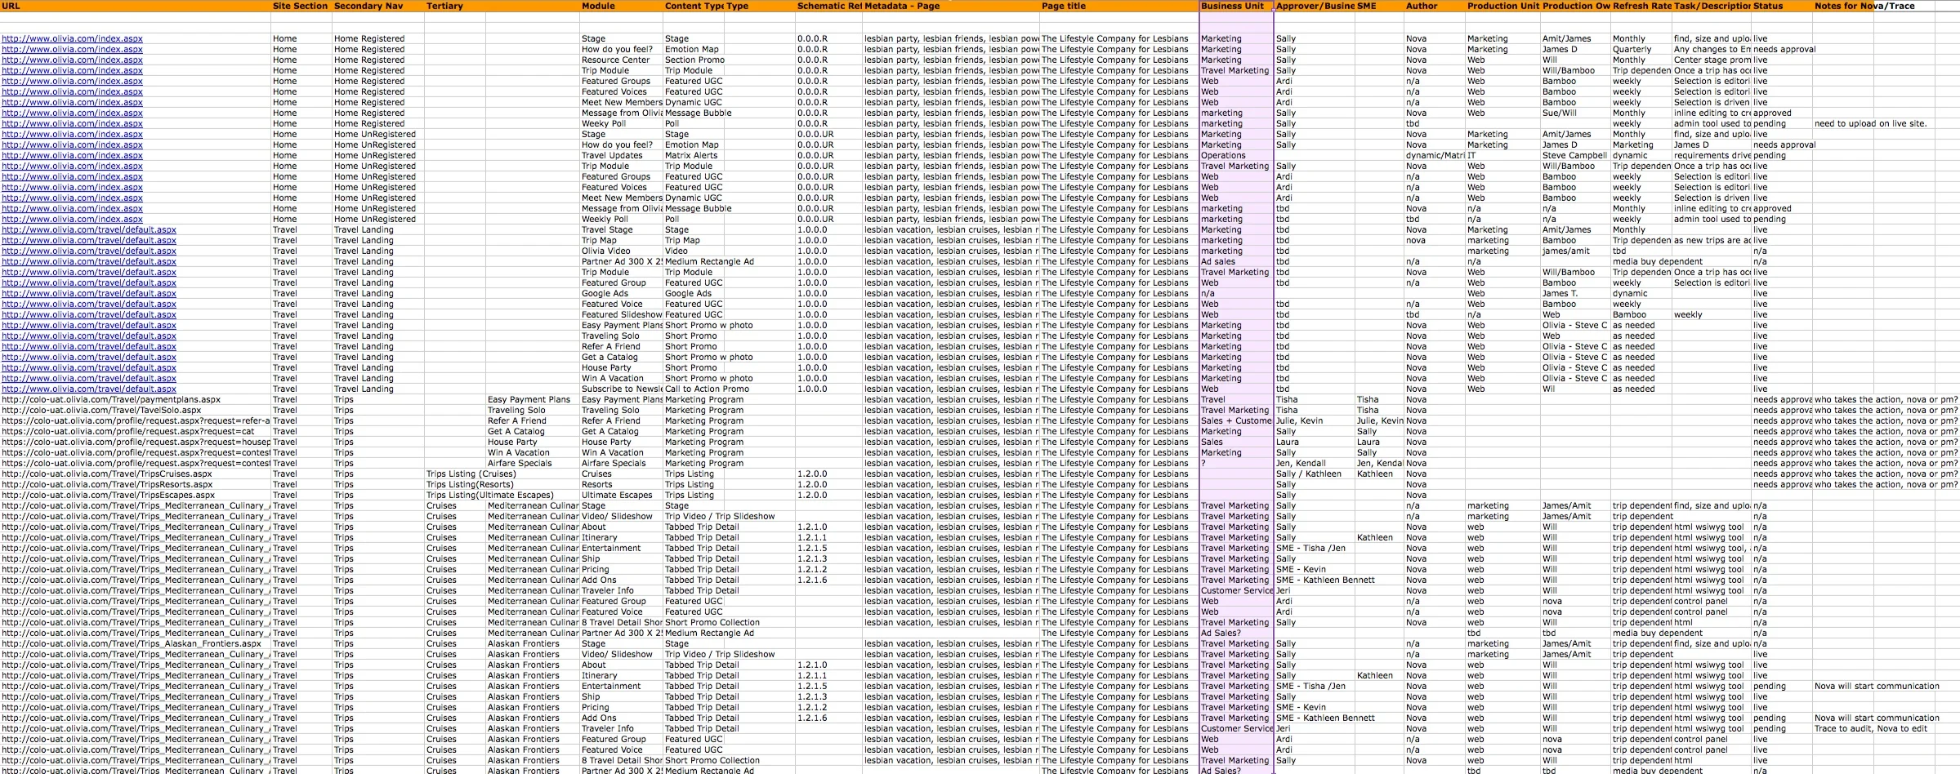Open the paymentplans.aspx URL link
This screenshot has width=1960, height=774.
[111, 400]
